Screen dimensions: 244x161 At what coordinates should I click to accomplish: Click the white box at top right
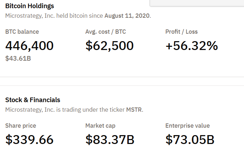click(x=197, y=3)
